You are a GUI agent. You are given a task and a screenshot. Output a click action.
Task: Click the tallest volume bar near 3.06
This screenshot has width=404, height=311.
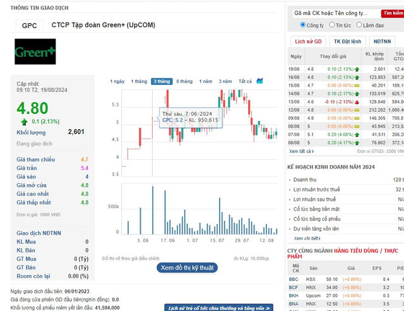pos(153,210)
